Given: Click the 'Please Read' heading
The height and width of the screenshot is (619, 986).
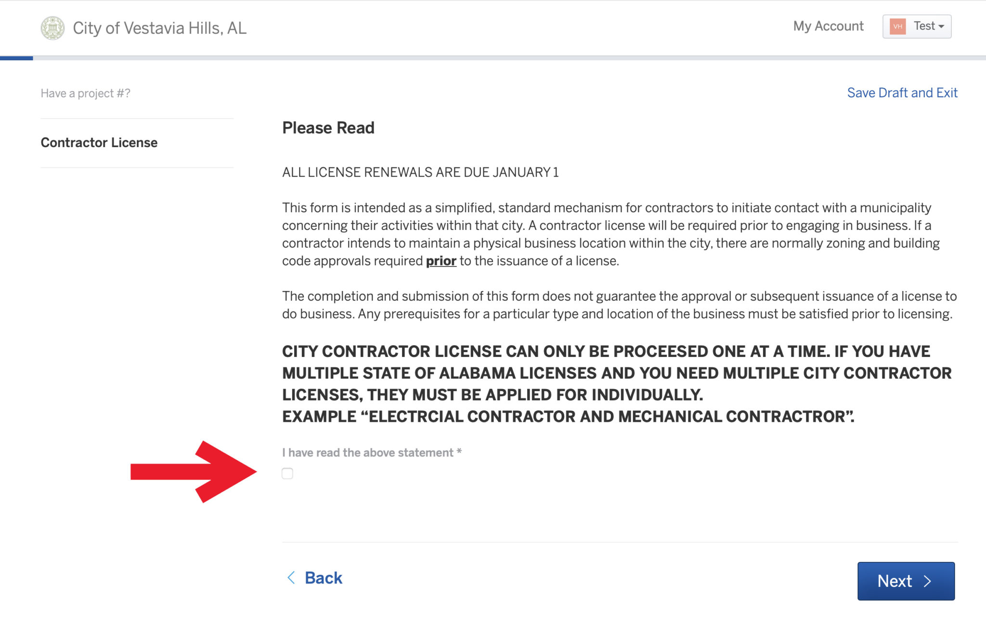Looking at the screenshot, I should click(x=328, y=128).
